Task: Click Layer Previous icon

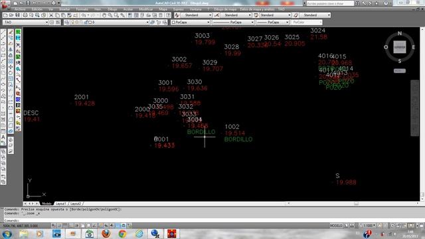Action: pos(159,22)
